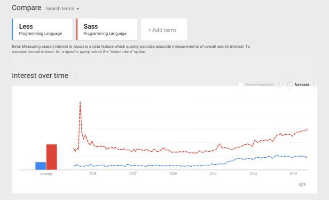Screen dimensions: 329x200
Task: Click help icon next to News headlines
Action: click(x=279, y=85)
